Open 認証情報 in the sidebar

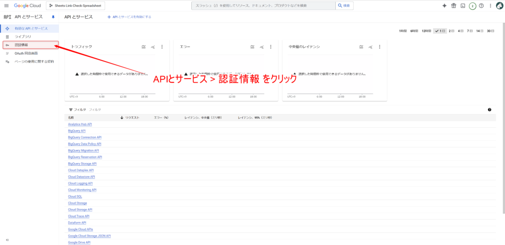[x=21, y=45]
